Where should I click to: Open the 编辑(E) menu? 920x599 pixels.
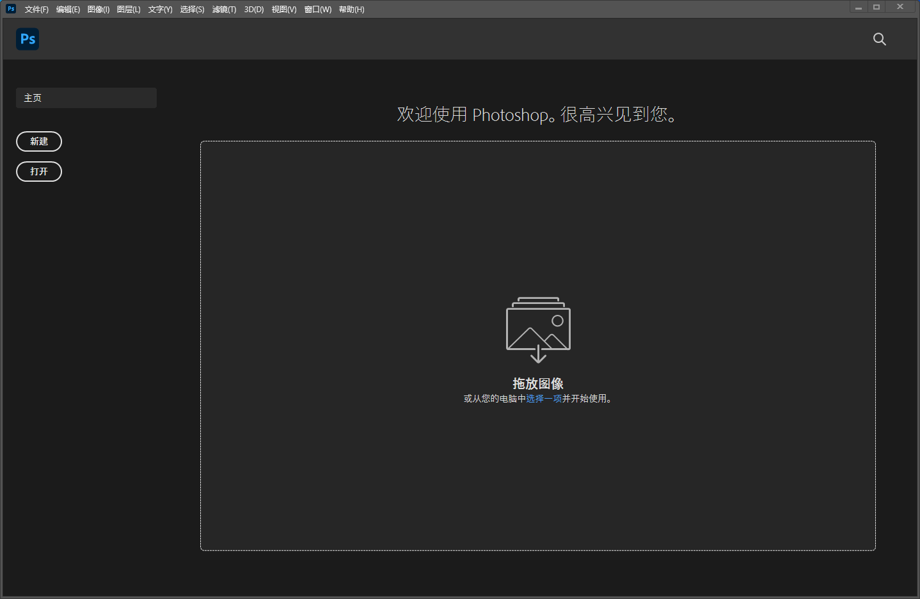[x=68, y=10]
